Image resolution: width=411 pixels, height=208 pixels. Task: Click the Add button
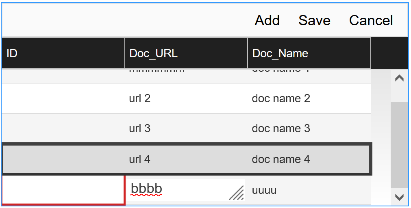coord(267,20)
